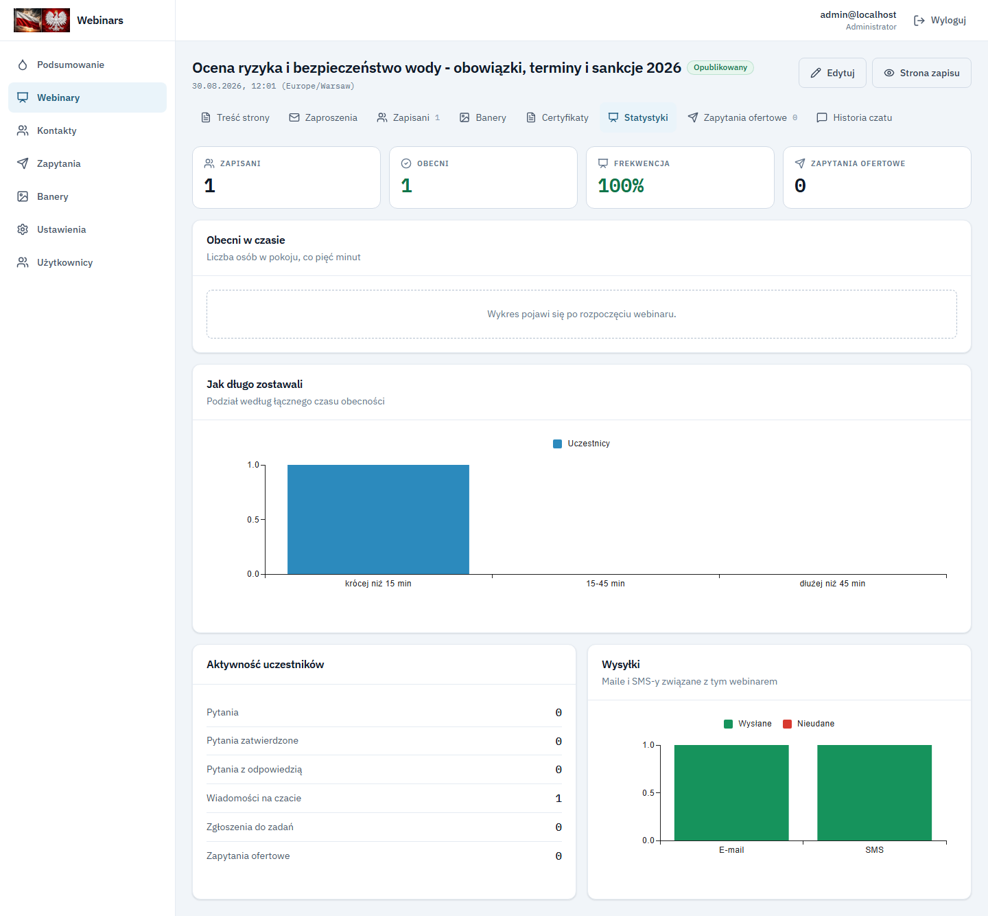Click the blue krócej niż 15 min bar
The image size is (988, 916).
[378, 519]
